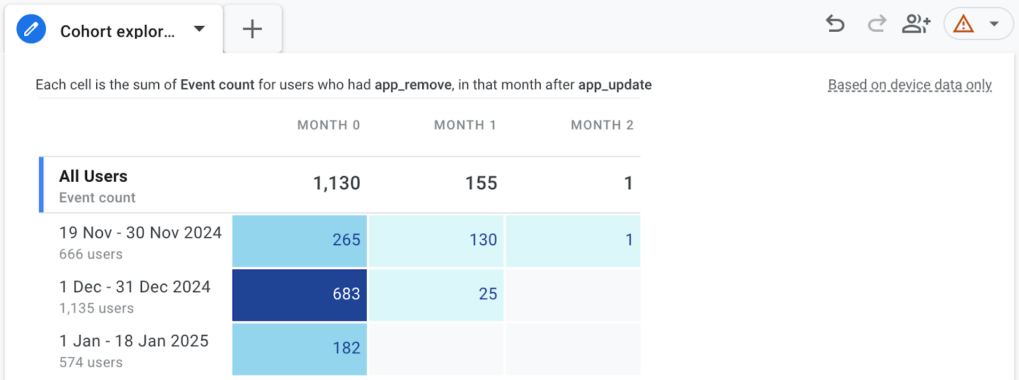Select the Cohort exploration tab

click(x=117, y=31)
